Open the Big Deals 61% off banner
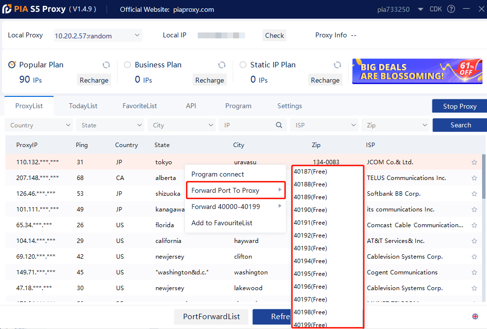Viewport: 487px width, 329px height. point(417,71)
